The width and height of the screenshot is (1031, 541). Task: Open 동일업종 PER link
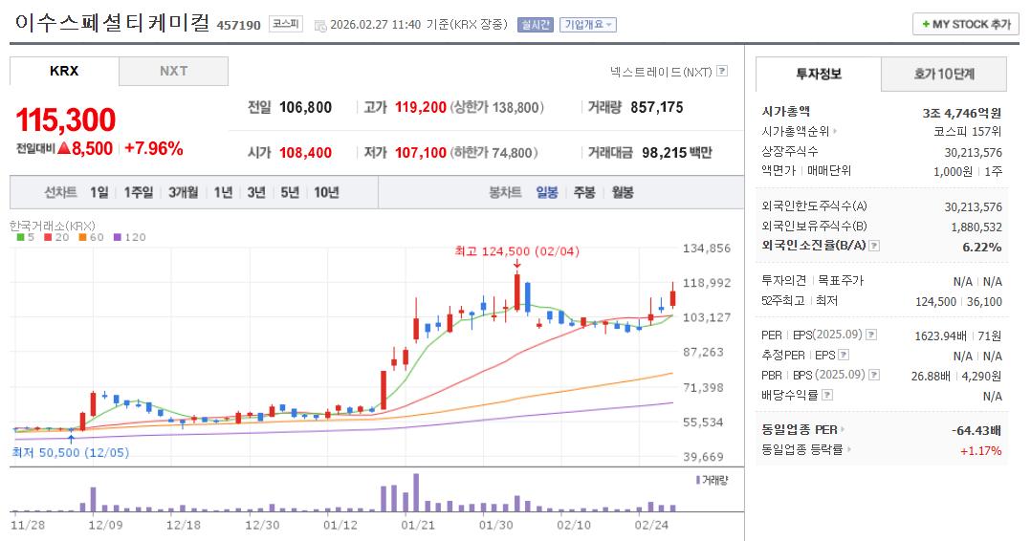click(799, 430)
